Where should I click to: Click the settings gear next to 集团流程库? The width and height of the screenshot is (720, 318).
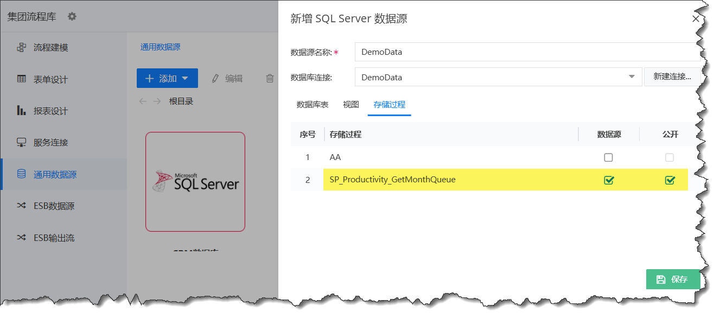tap(72, 16)
